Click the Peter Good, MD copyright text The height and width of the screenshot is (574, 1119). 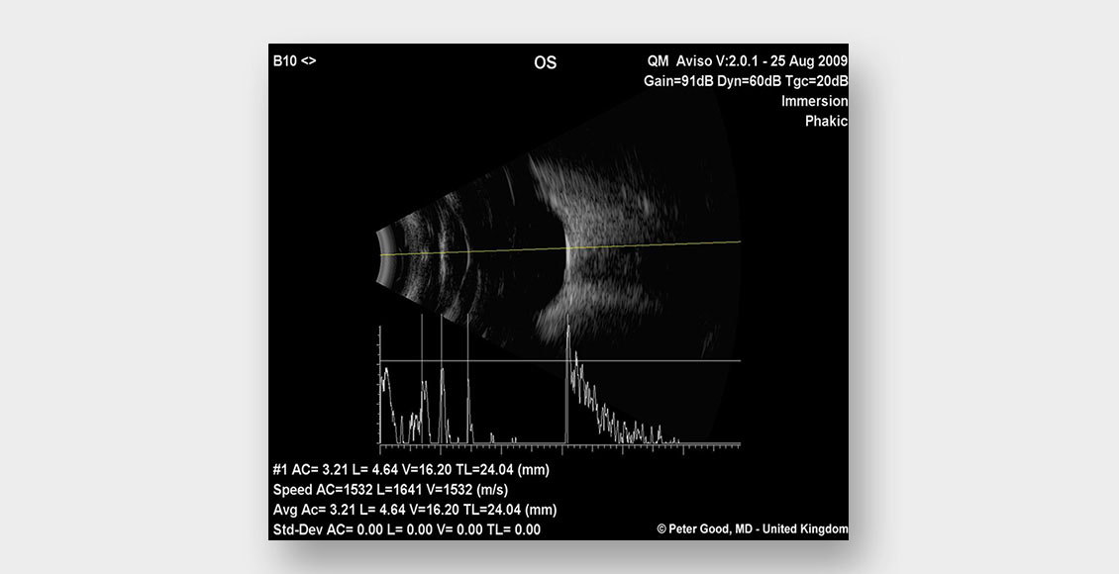pos(753,529)
